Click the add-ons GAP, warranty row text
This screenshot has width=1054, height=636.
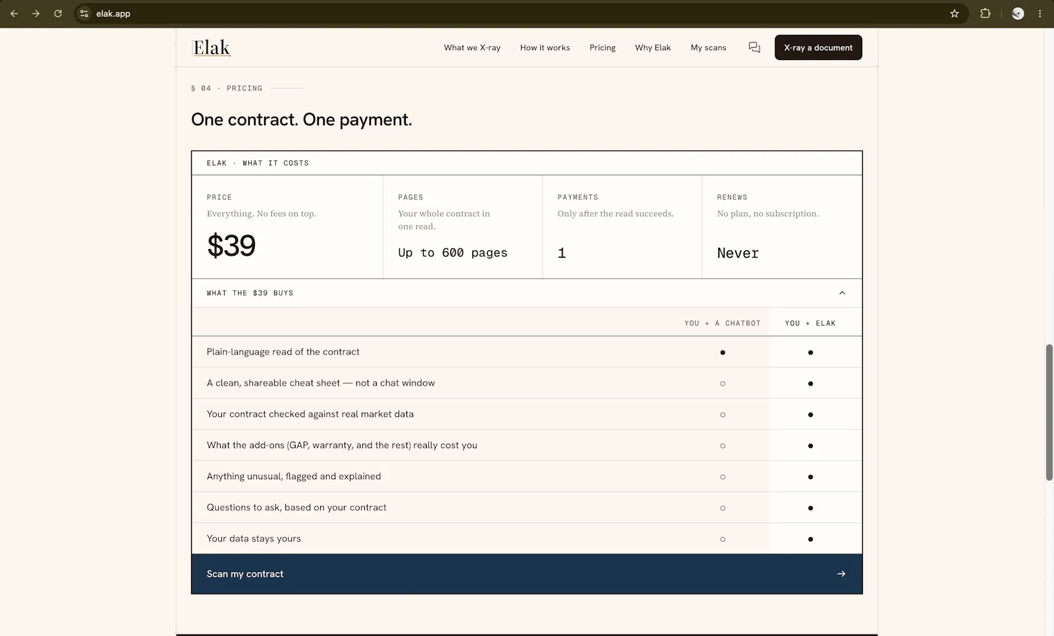pyautogui.click(x=342, y=445)
